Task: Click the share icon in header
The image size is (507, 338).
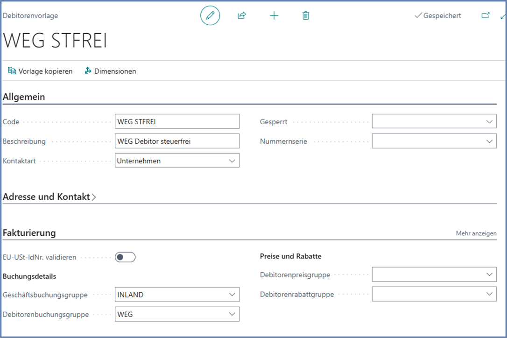Action: pos(242,16)
